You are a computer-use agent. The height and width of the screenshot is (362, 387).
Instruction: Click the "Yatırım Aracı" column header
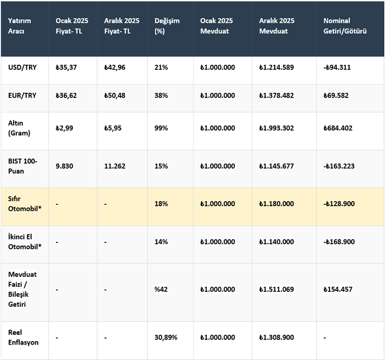pyautogui.click(x=18, y=26)
